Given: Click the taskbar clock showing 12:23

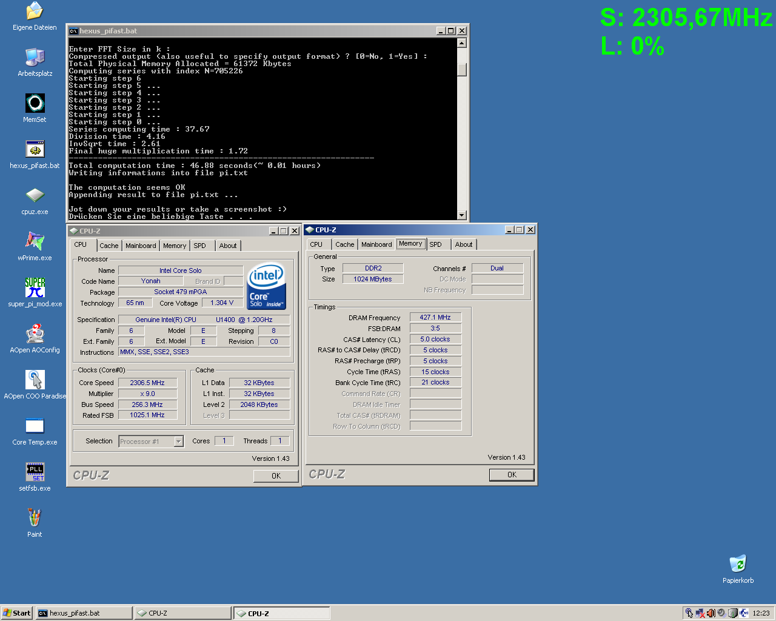Looking at the screenshot, I should pyautogui.click(x=761, y=613).
